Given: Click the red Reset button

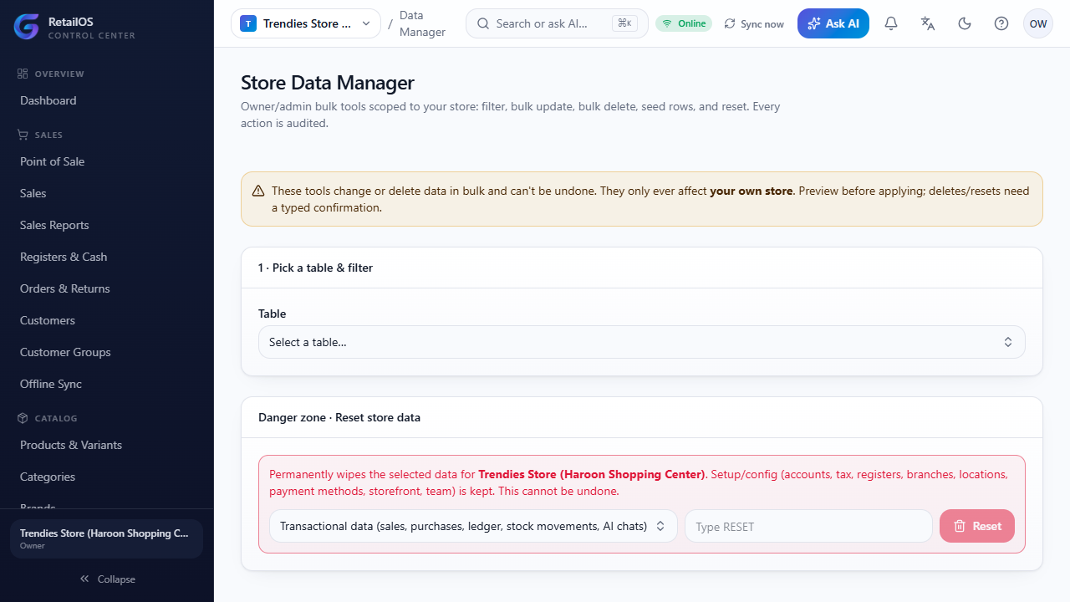Looking at the screenshot, I should click(x=977, y=526).
